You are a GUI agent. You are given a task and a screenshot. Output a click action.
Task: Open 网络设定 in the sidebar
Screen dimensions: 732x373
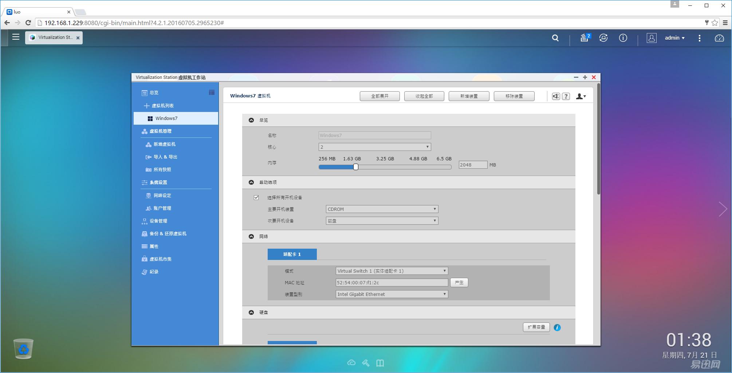162,196
